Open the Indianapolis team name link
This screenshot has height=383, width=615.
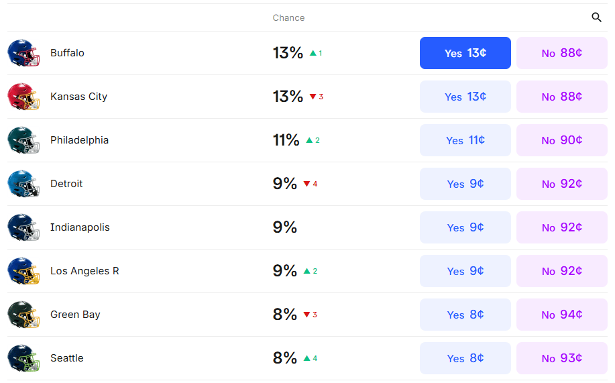80,227
